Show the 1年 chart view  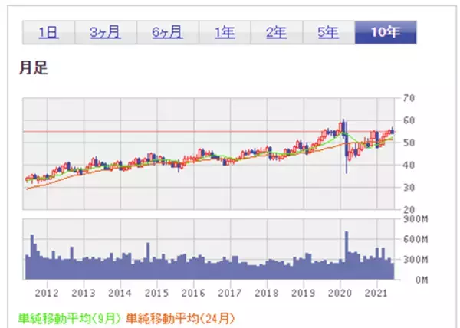coord(225,33)
